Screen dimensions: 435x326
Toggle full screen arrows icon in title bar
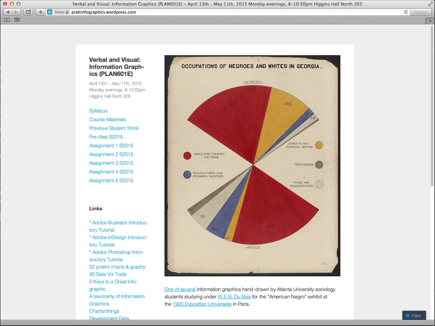430,4
